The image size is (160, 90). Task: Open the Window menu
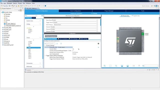click(28, 3)
